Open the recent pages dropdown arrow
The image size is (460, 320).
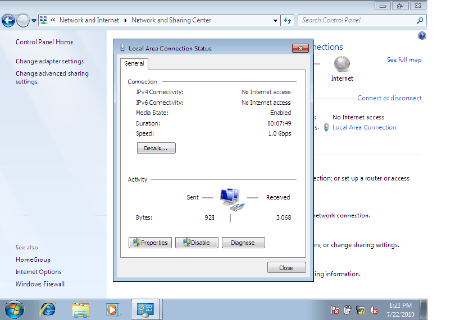point(34,21)
